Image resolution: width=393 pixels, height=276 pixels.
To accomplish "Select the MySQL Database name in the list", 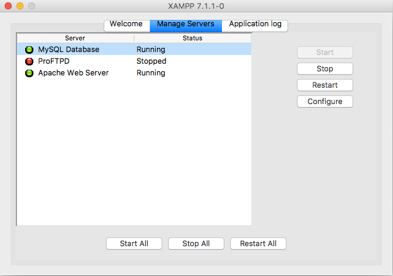I will (x=69, y=50).
